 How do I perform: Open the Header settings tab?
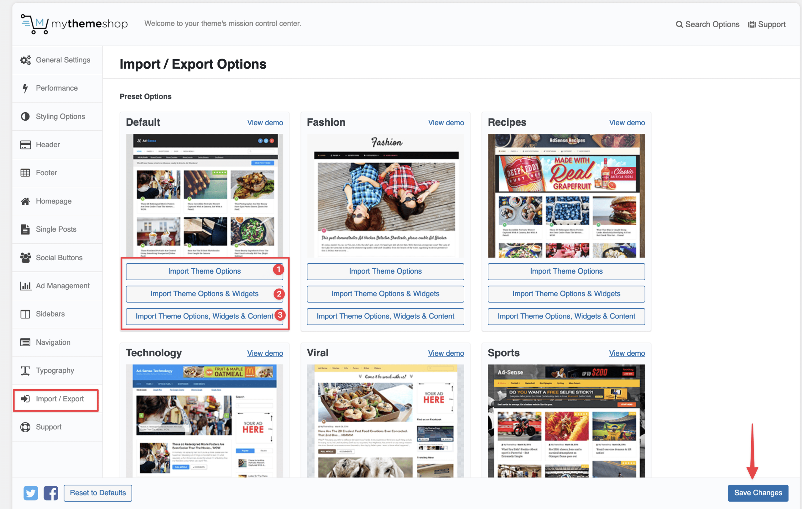(x=48, y=144)
